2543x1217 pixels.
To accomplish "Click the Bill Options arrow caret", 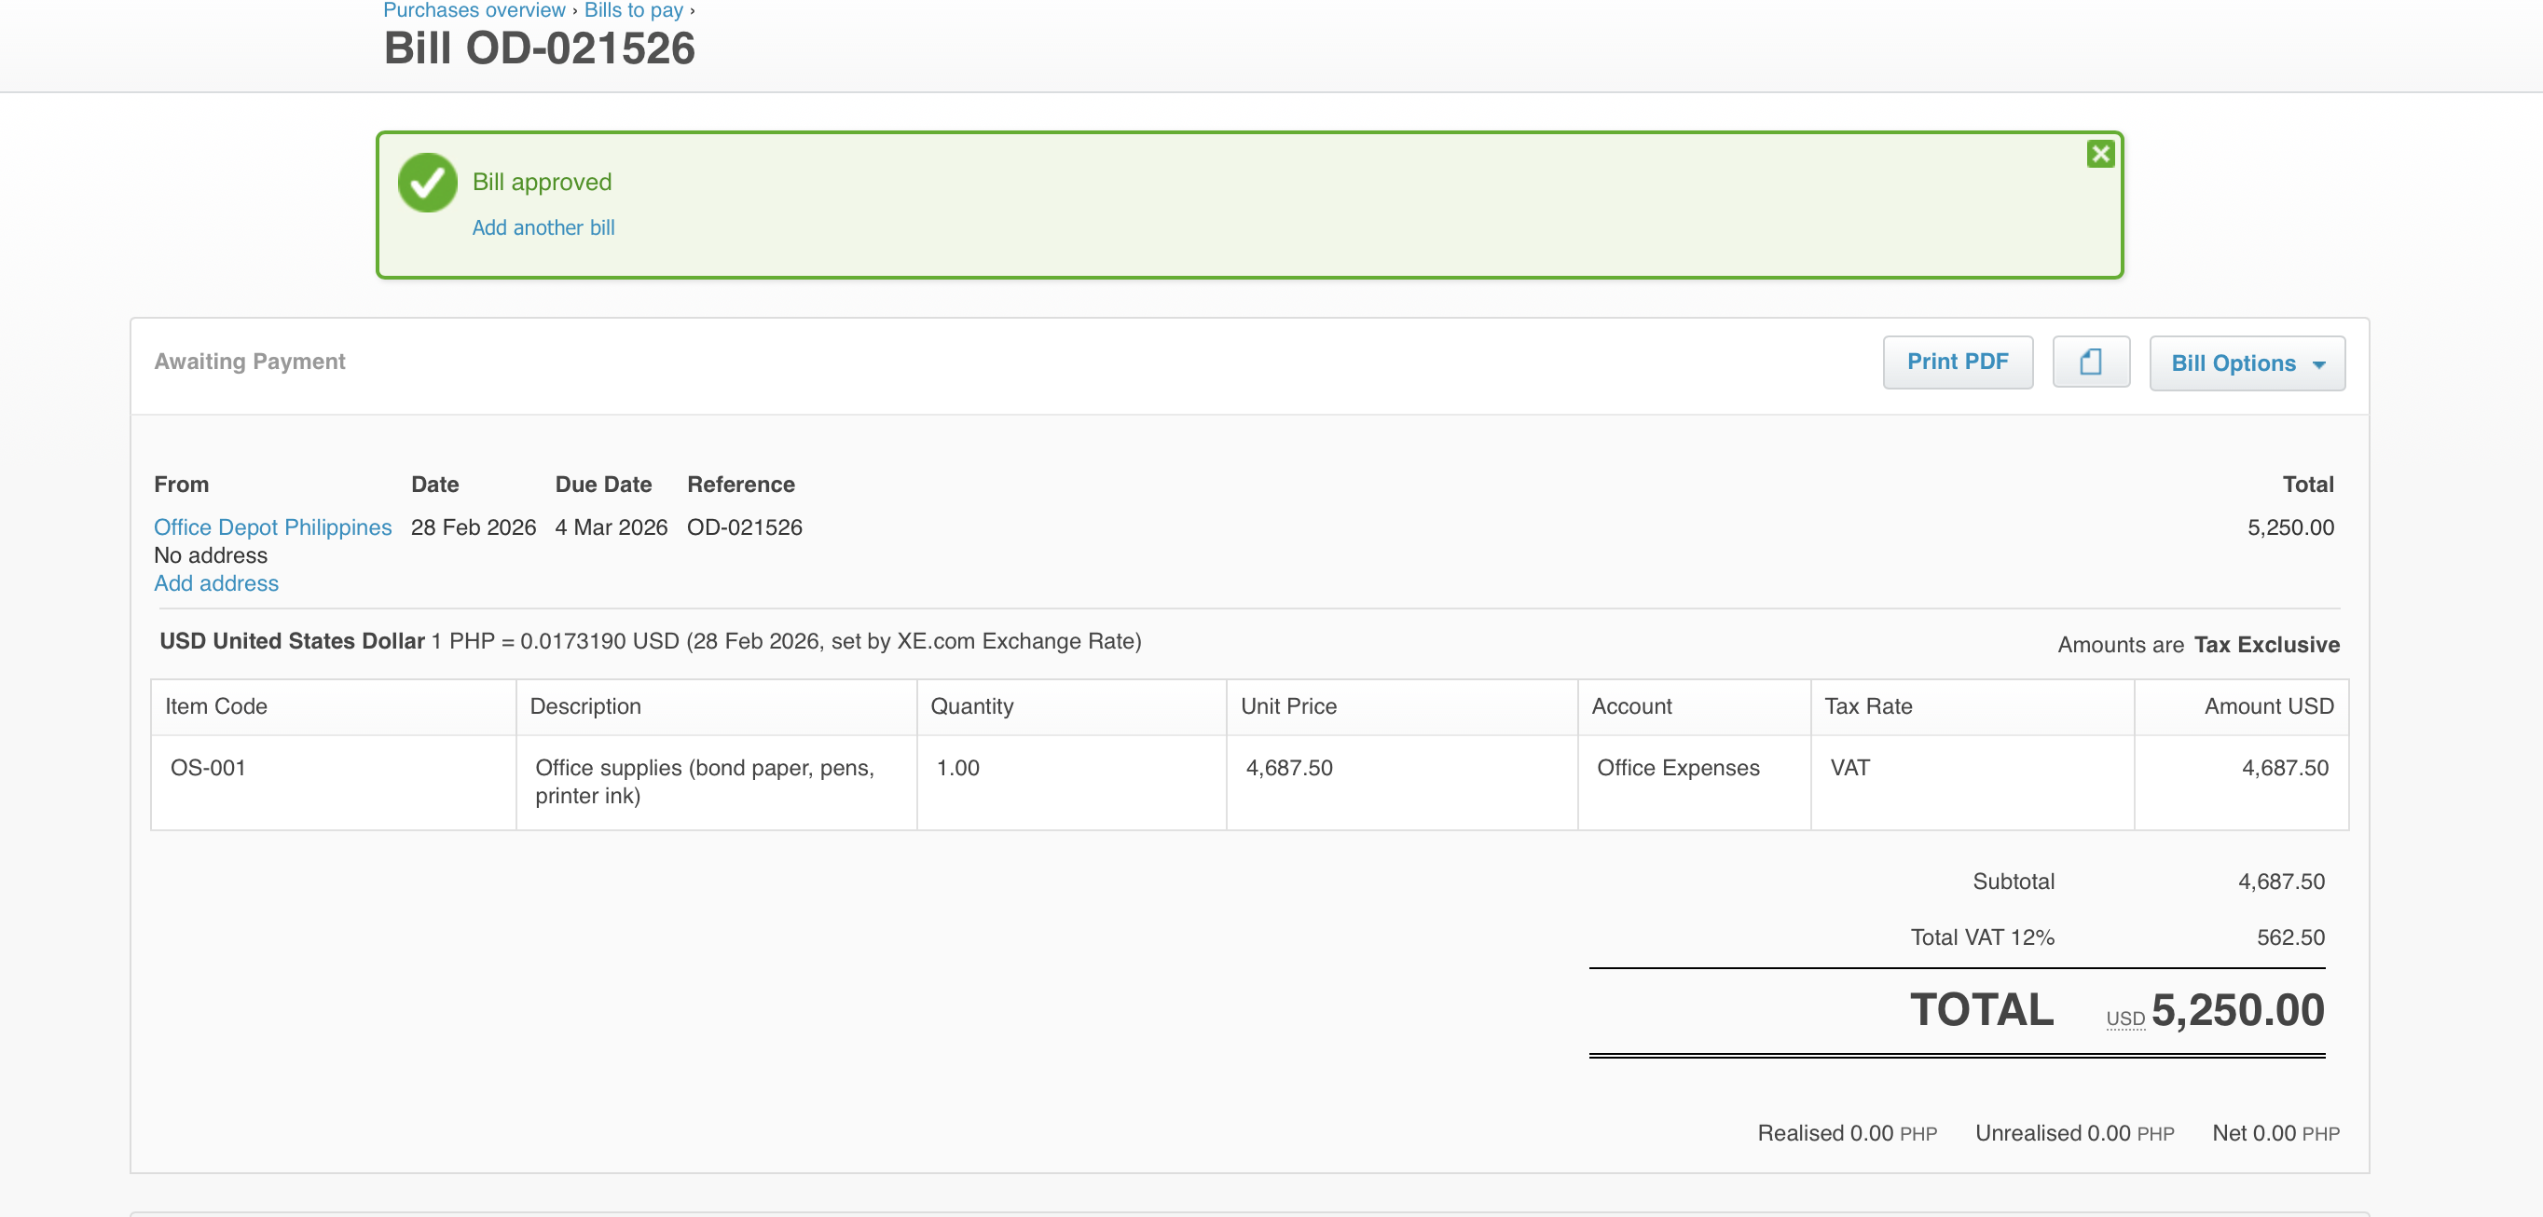I will (x=2319, y=364).
